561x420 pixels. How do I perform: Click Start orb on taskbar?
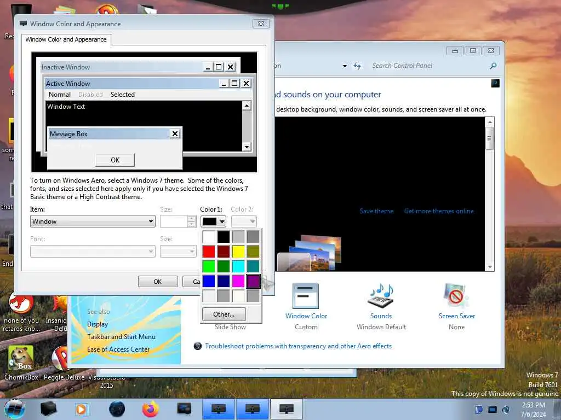15,410
